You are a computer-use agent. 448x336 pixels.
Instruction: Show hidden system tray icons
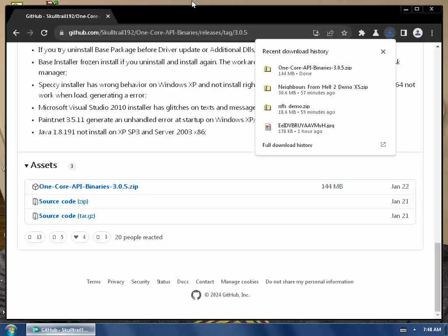[x=414, y=329]
